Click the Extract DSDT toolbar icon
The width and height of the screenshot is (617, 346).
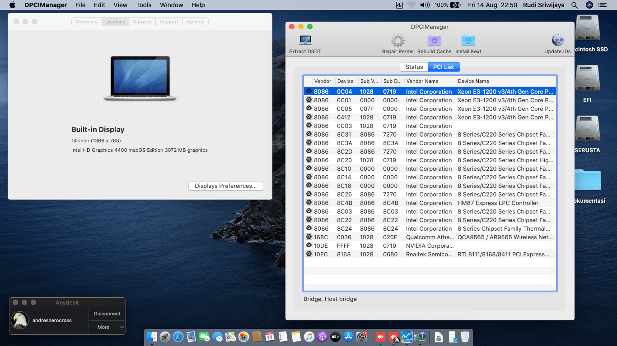coord(305,41)
